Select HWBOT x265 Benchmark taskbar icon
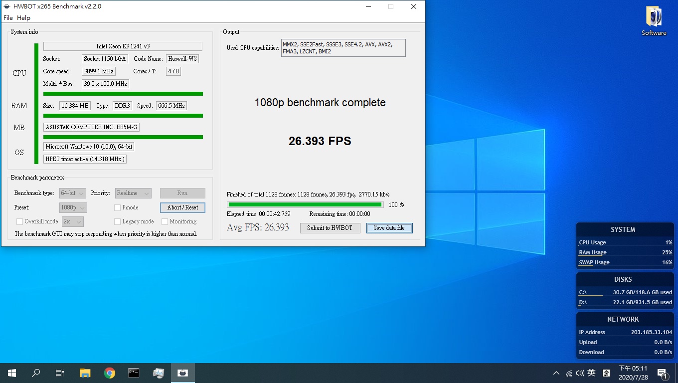The width and height of the screenshot is (678, 383). pos(183,373)
